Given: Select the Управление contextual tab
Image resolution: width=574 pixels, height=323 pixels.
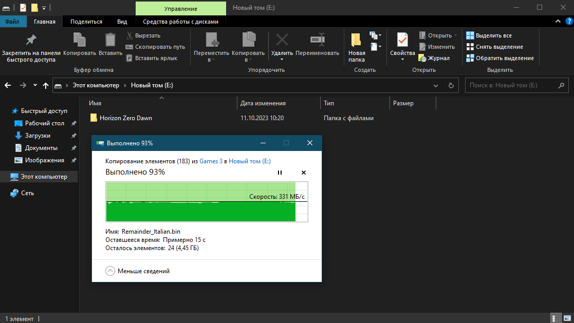Looking at the screenshot, I should click(x=180, y=8).
